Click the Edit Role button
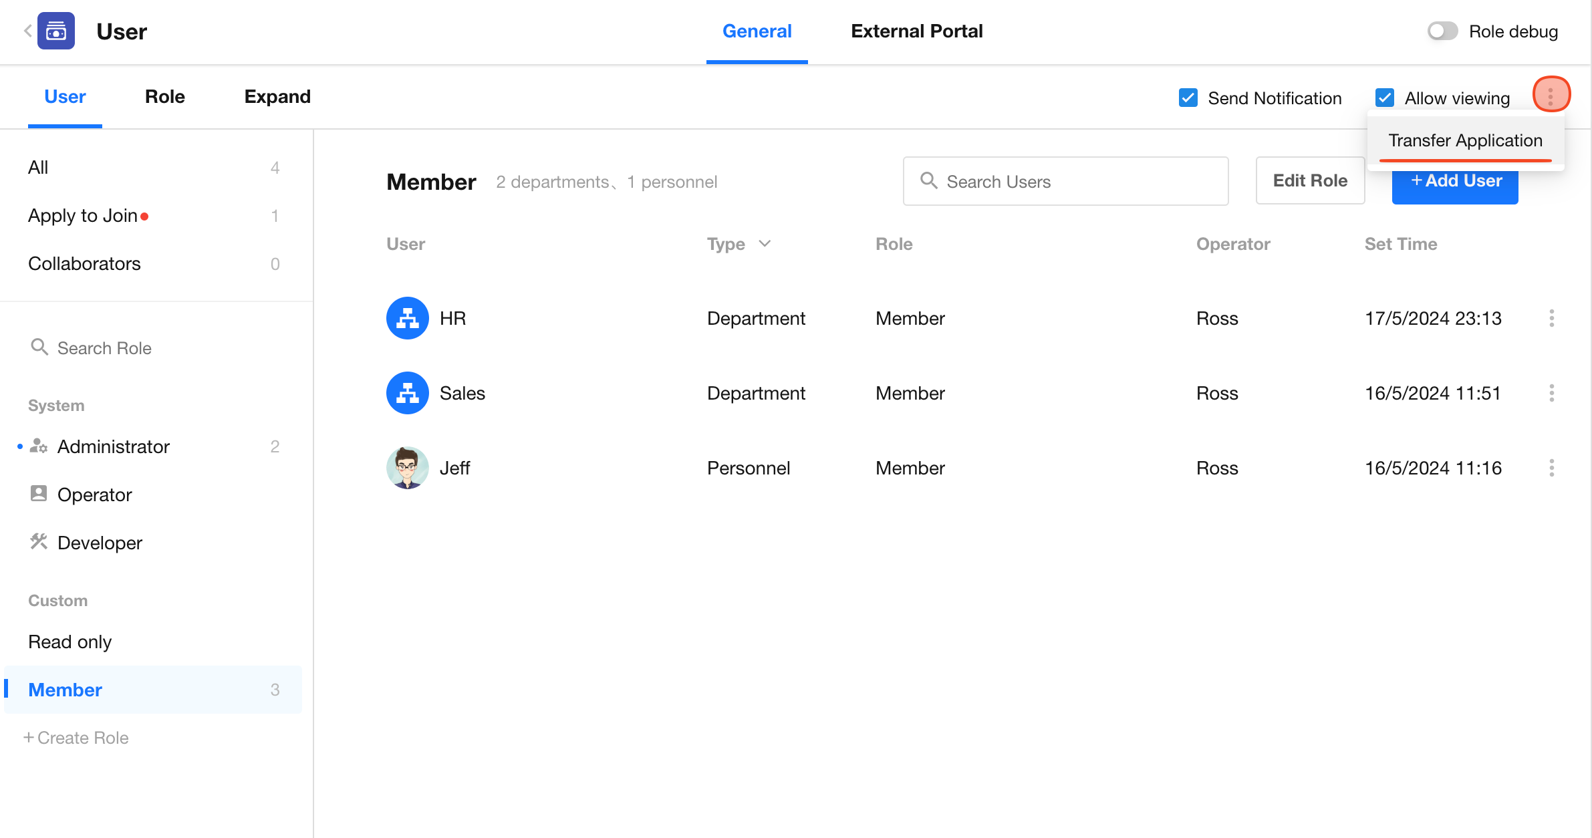 (x=1309, y=181)
